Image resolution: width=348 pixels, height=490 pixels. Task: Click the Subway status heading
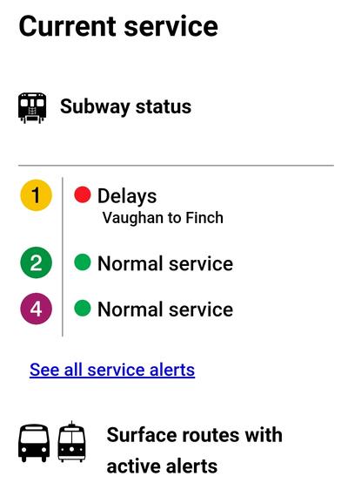(x=125, y=107)
